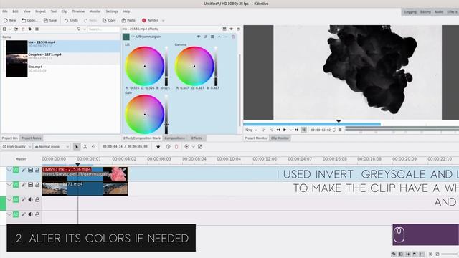Switch to the Compositions tab
The height and width of the screenshot is (258, 459).
[x=174, y=138]
